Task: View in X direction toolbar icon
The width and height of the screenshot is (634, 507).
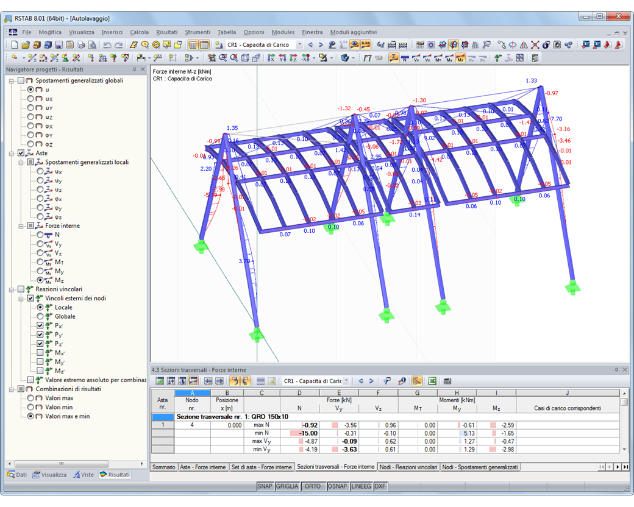Action: pos(271,58)
